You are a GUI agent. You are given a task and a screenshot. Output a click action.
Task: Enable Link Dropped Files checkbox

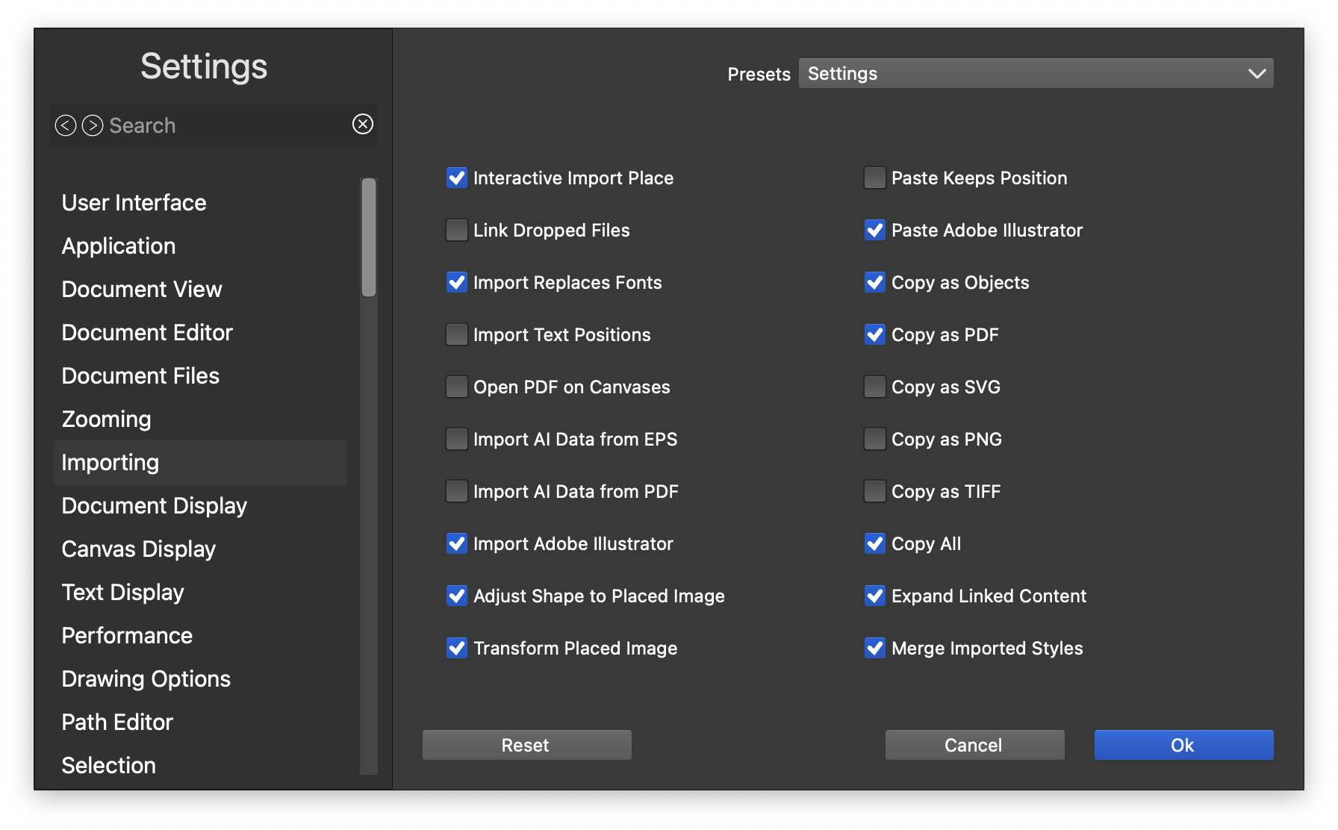click(456, 230)
